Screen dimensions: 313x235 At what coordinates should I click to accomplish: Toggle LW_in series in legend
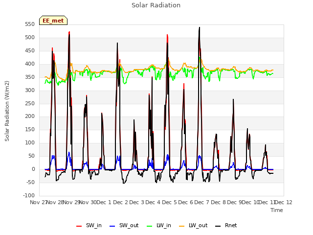click(x=158, y=225)
